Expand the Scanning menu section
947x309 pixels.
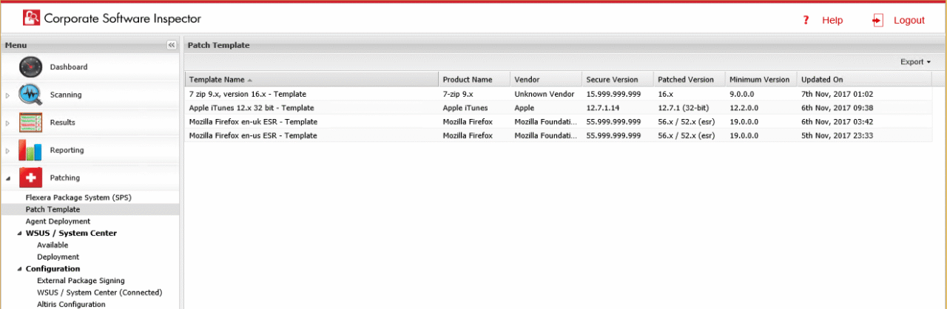(7, 95)
